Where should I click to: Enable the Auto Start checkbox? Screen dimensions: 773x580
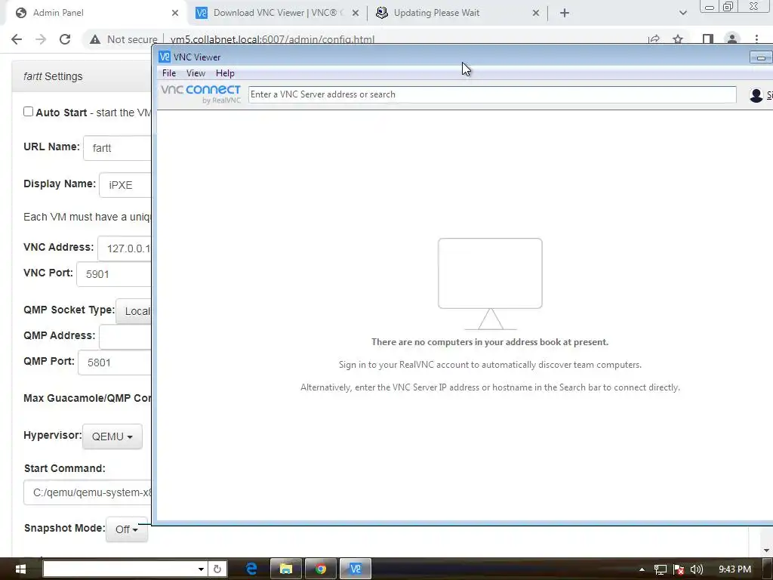(29, 112)
